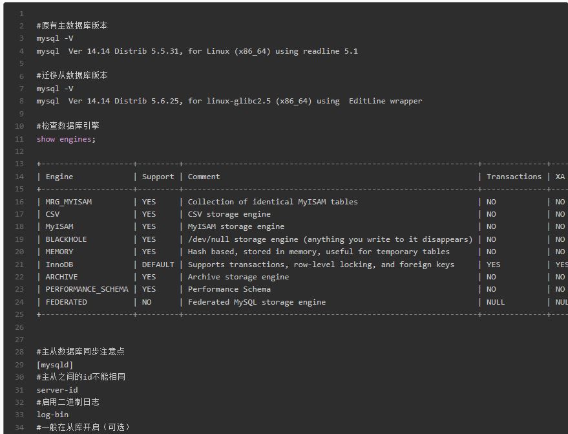Click the PERFORMANCE_SCHEMA engine entry

[x=87, y=289]
